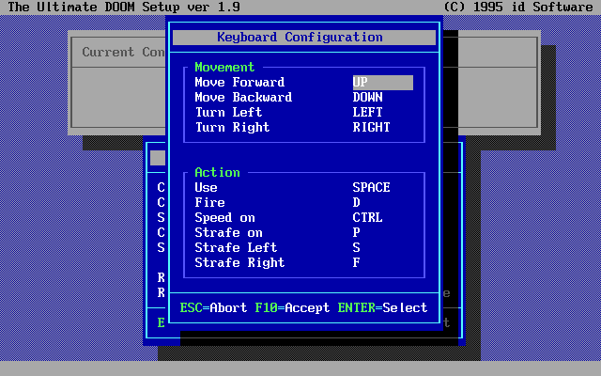The image size is (601, 376).
Task: Click the Action group heading
Action: coord(217,173)
